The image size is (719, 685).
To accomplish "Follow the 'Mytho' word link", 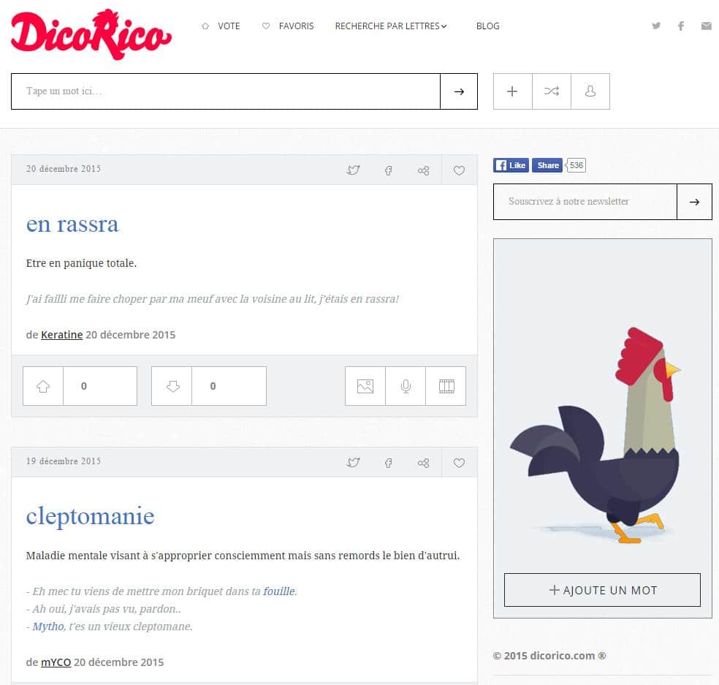I will coord(48,627).
